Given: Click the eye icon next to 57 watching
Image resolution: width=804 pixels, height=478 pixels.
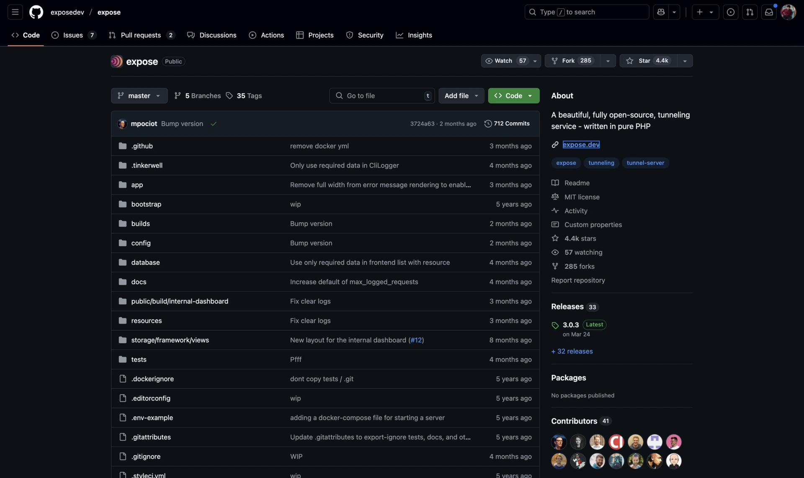Looking at the screenshot, I should tap(555, 252).
